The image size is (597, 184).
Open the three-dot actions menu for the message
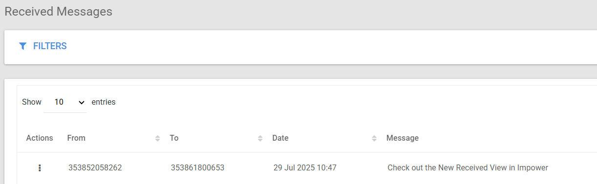[x=40, y=168]
